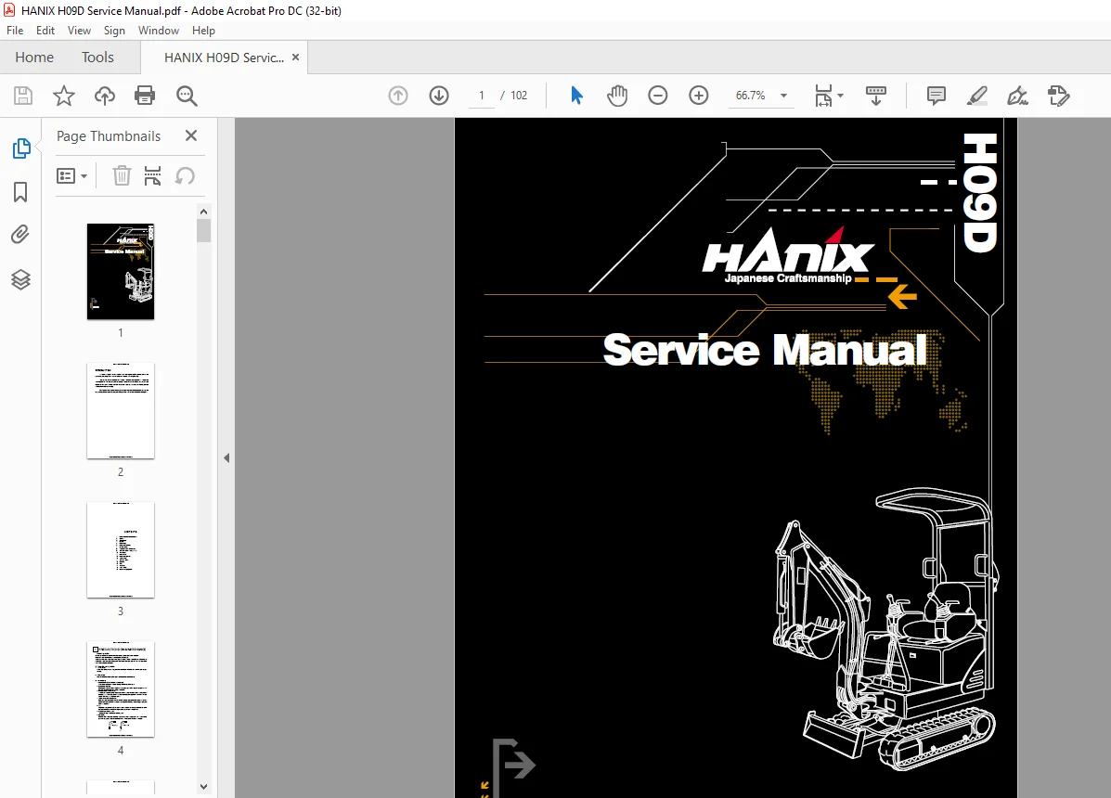
Task: Open the View menu
Action: pos(80,31)
